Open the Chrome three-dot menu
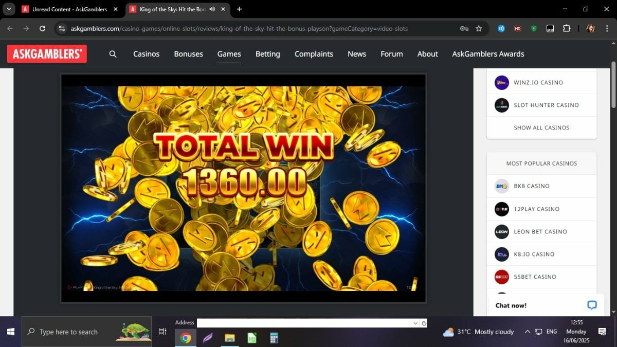The image size is (617, 347). click(x=607, y=28)
